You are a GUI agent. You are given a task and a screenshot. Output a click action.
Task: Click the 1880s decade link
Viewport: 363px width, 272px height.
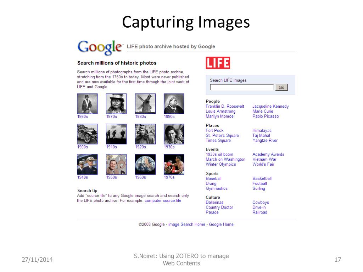tap(140, 117)
